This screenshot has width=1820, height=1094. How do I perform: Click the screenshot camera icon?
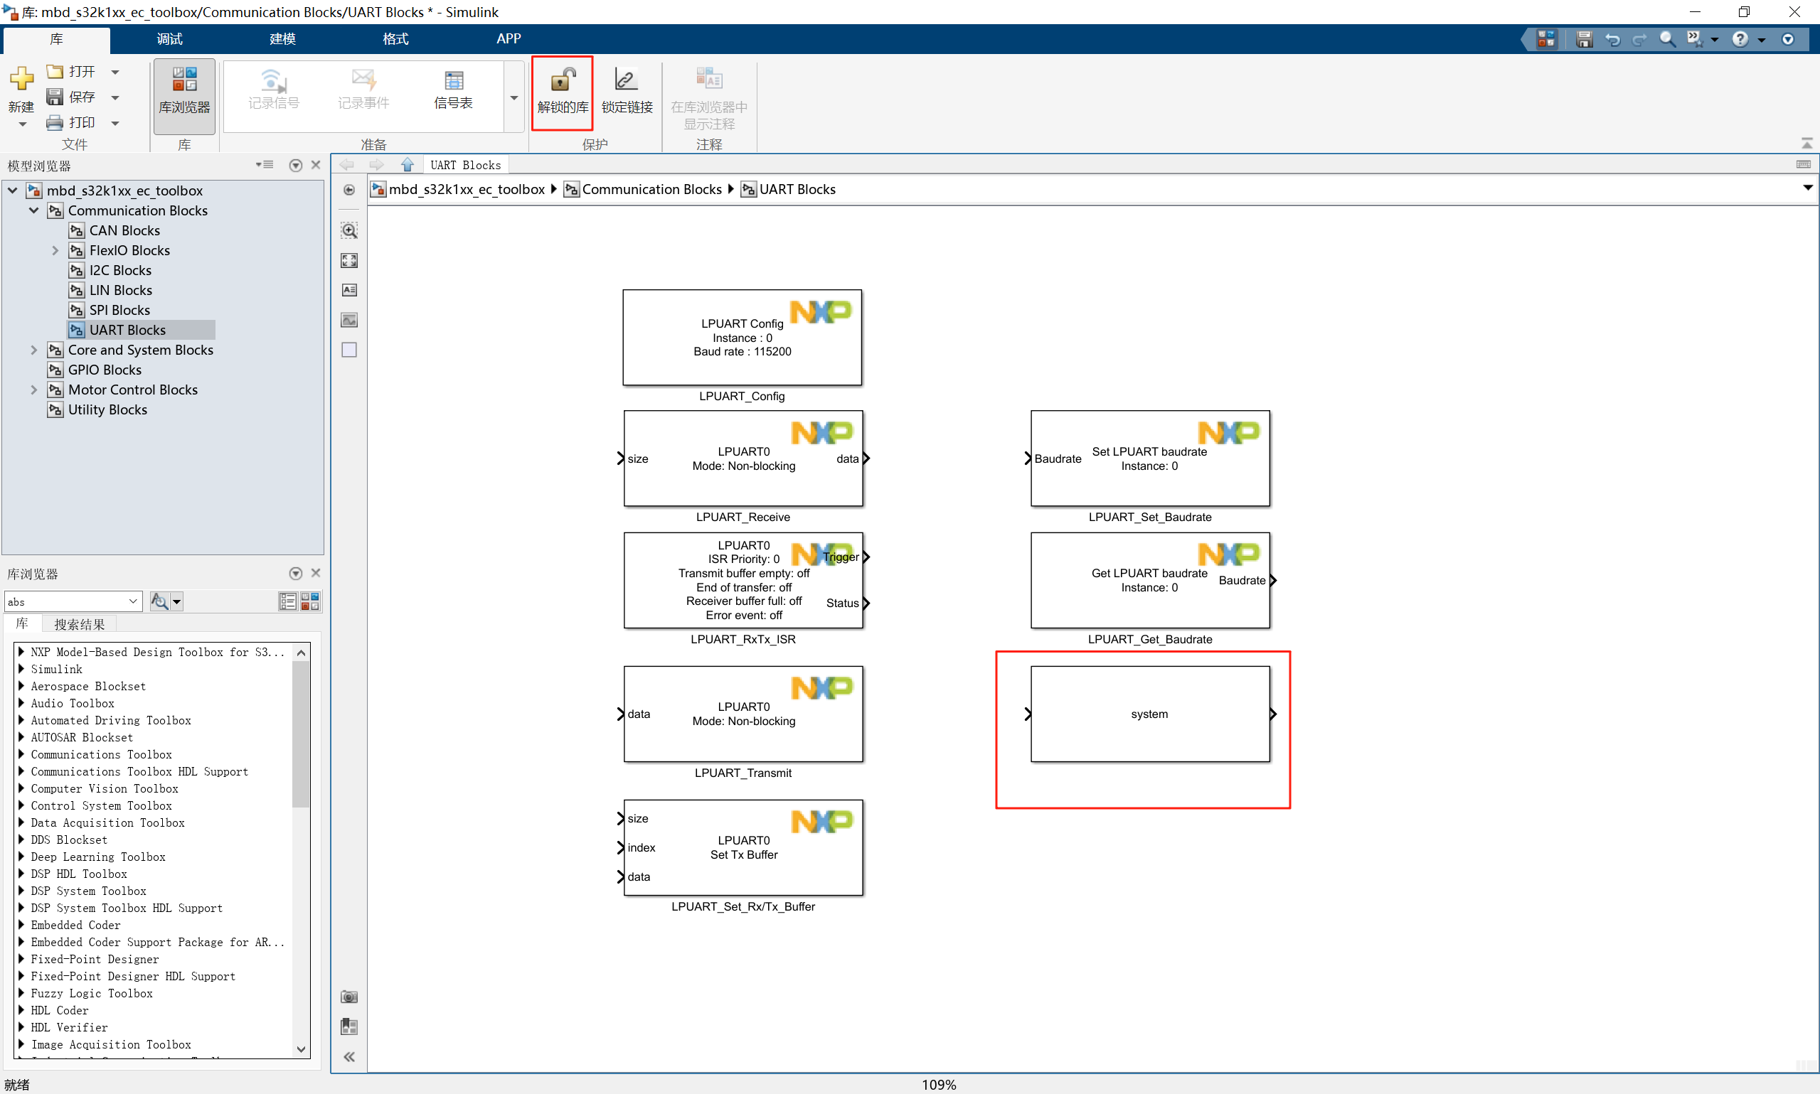[349, 997]
